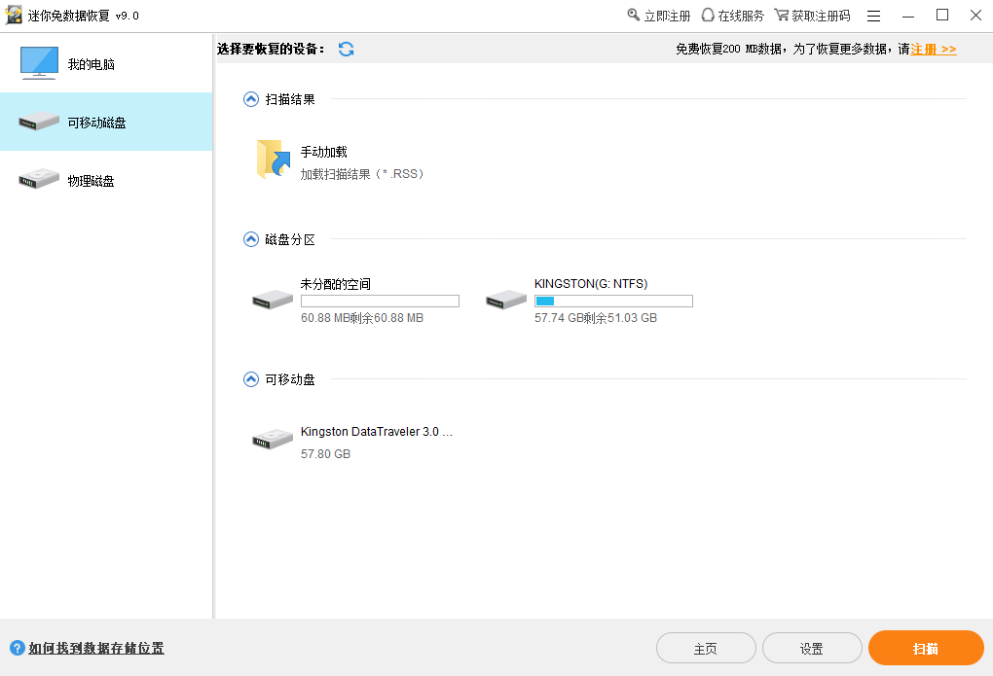Open the 注册 >> link

point(934,50)
